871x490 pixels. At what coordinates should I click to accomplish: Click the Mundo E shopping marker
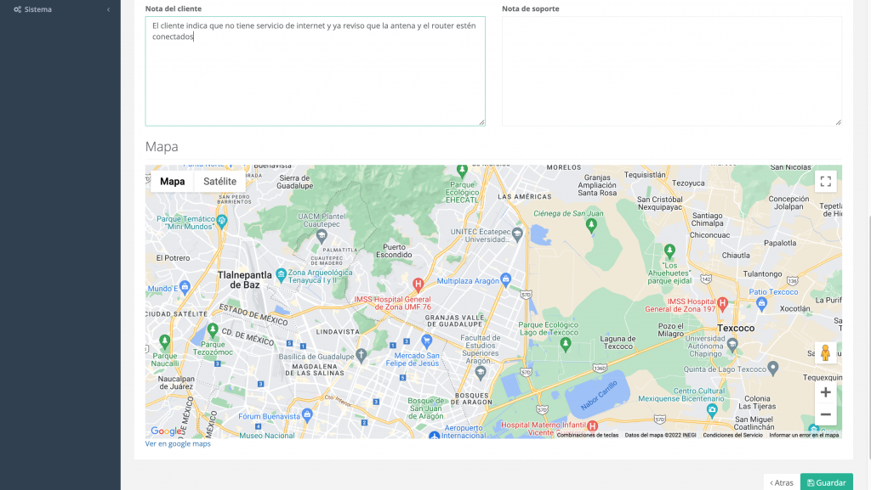(x=185, y=286)
